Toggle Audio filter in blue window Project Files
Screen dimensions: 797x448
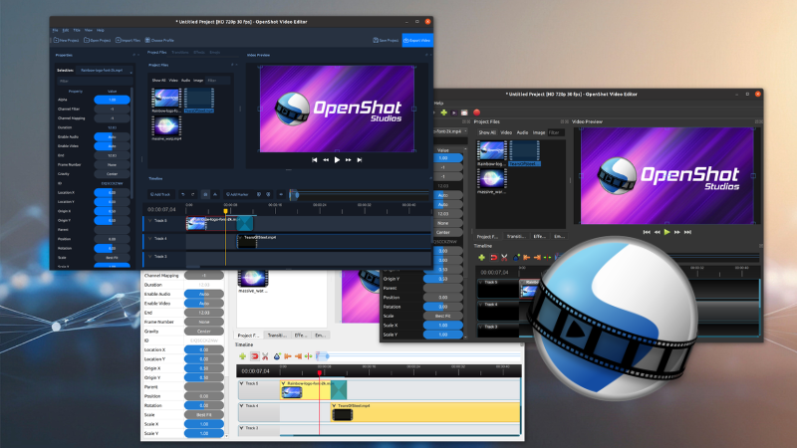[185, 81]
